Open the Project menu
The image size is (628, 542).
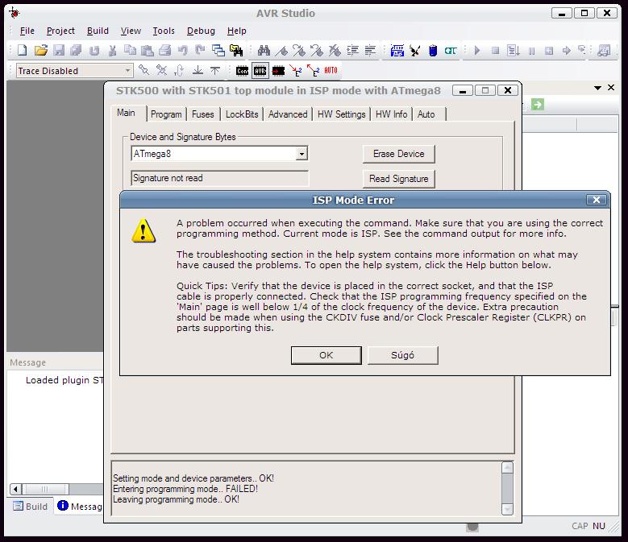[60, 31]
